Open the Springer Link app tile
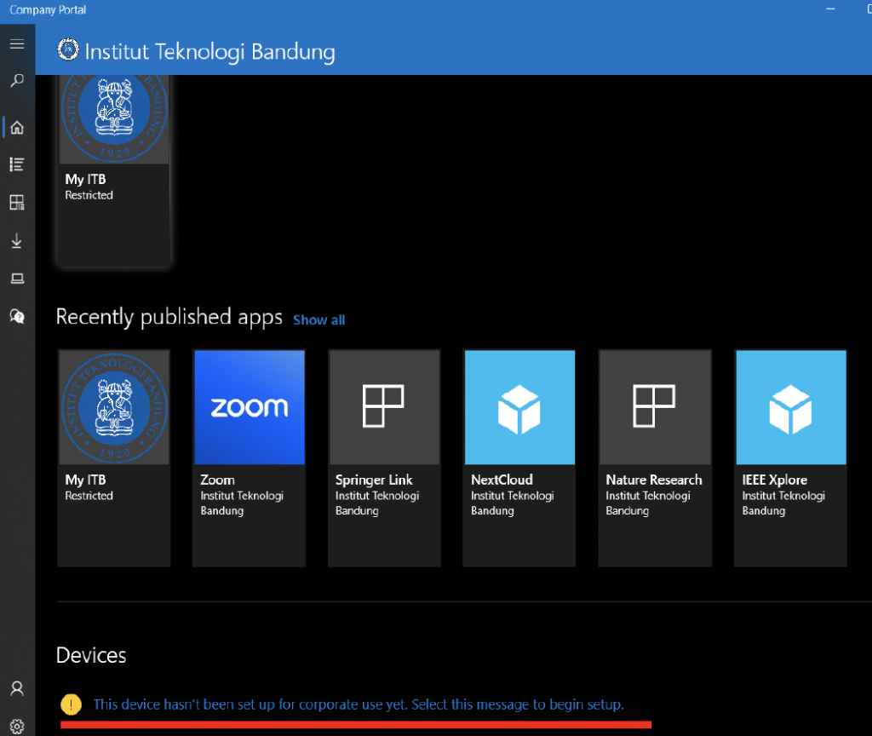872x736 pixels. (x=384, y=457)
